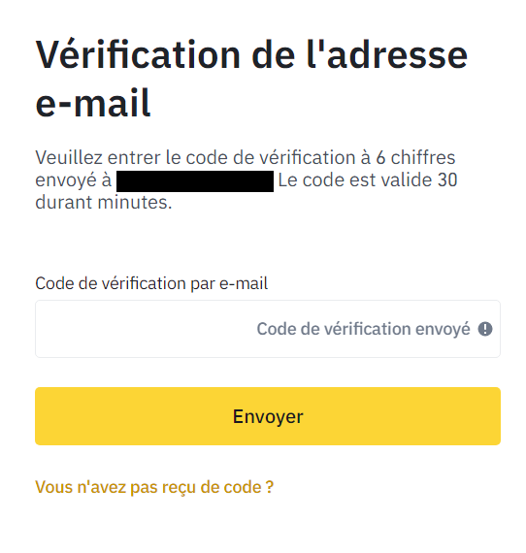Viewport: 526px width, 553px height.
Task: Click the 'Code de vérification envoyé' status text
Action: pyautogui.click(x=363, y=329)
